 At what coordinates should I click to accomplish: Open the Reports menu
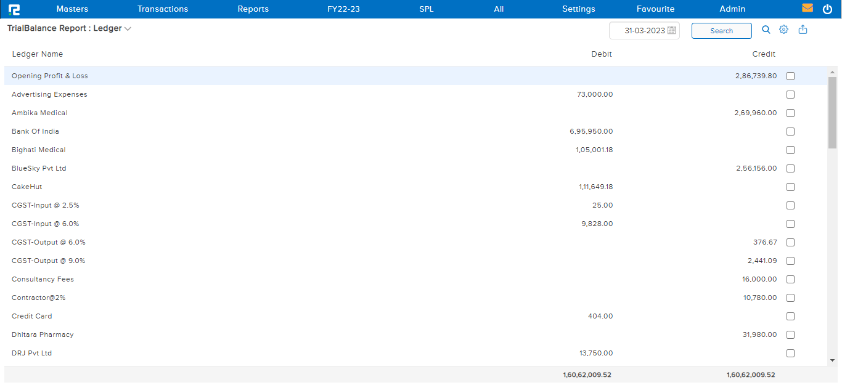point(253,9)
